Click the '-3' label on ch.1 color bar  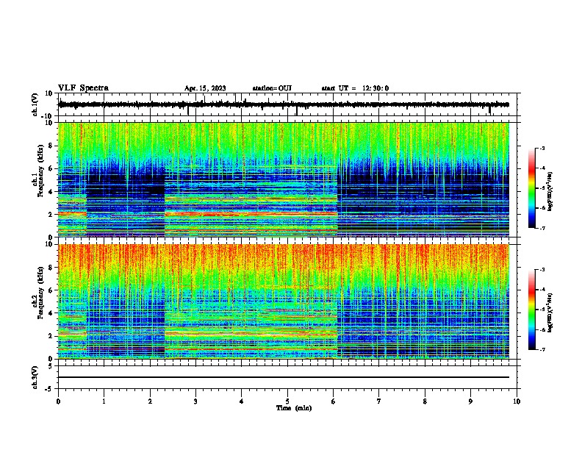point(542,149)
